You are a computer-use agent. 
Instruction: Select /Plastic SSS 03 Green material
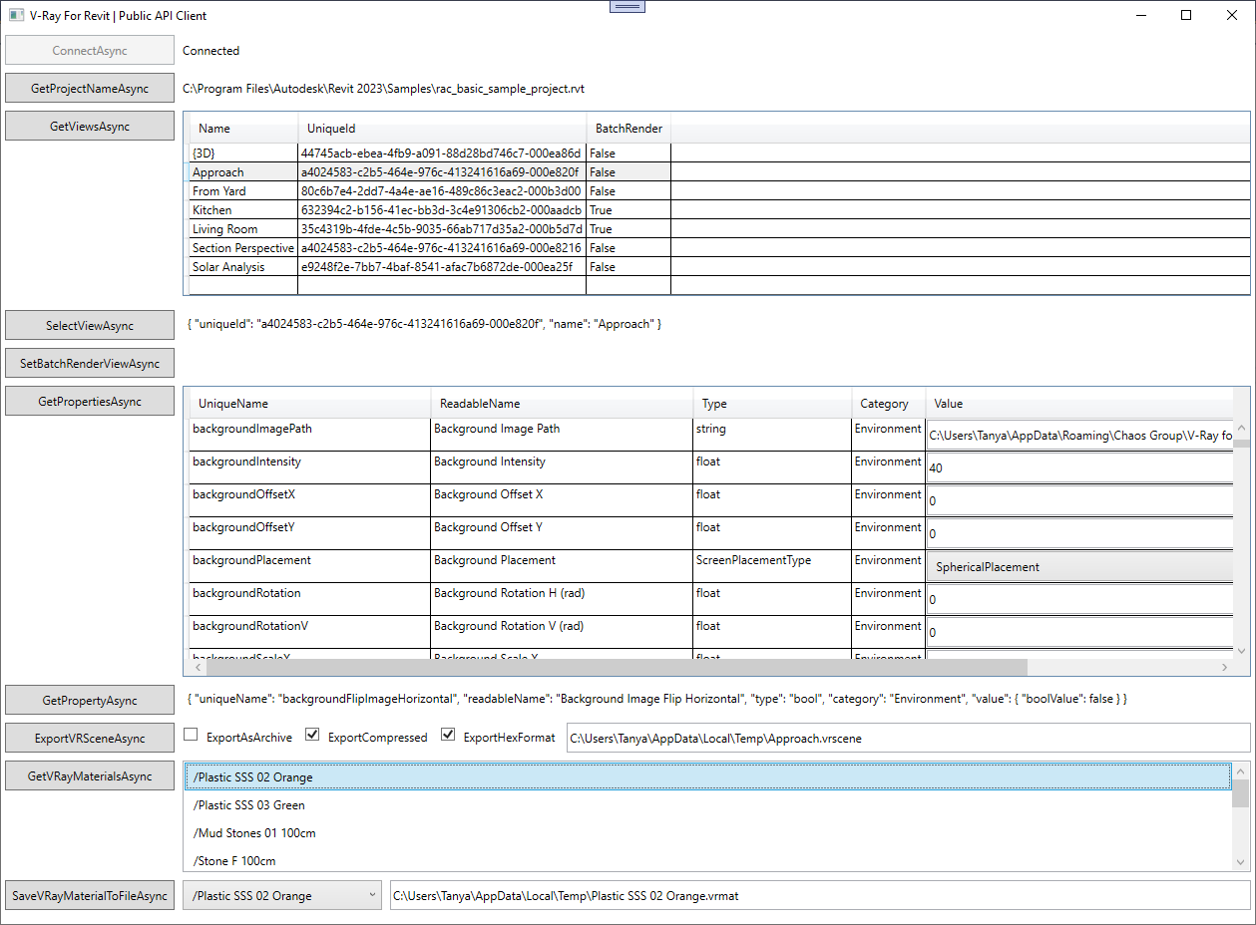point(708,805)
